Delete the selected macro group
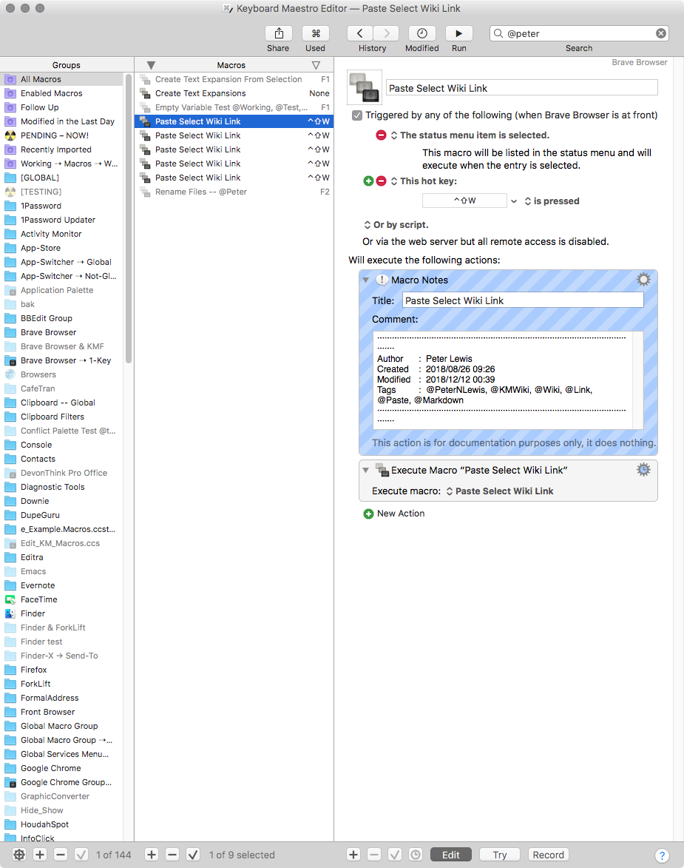684x868 pixels. (61, 854)
